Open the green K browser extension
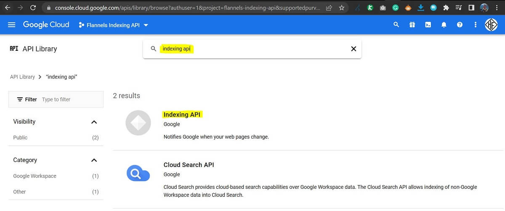505x211 pixels. click(370, 8)
